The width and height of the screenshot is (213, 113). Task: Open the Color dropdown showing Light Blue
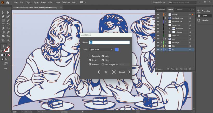coord(101,50)
